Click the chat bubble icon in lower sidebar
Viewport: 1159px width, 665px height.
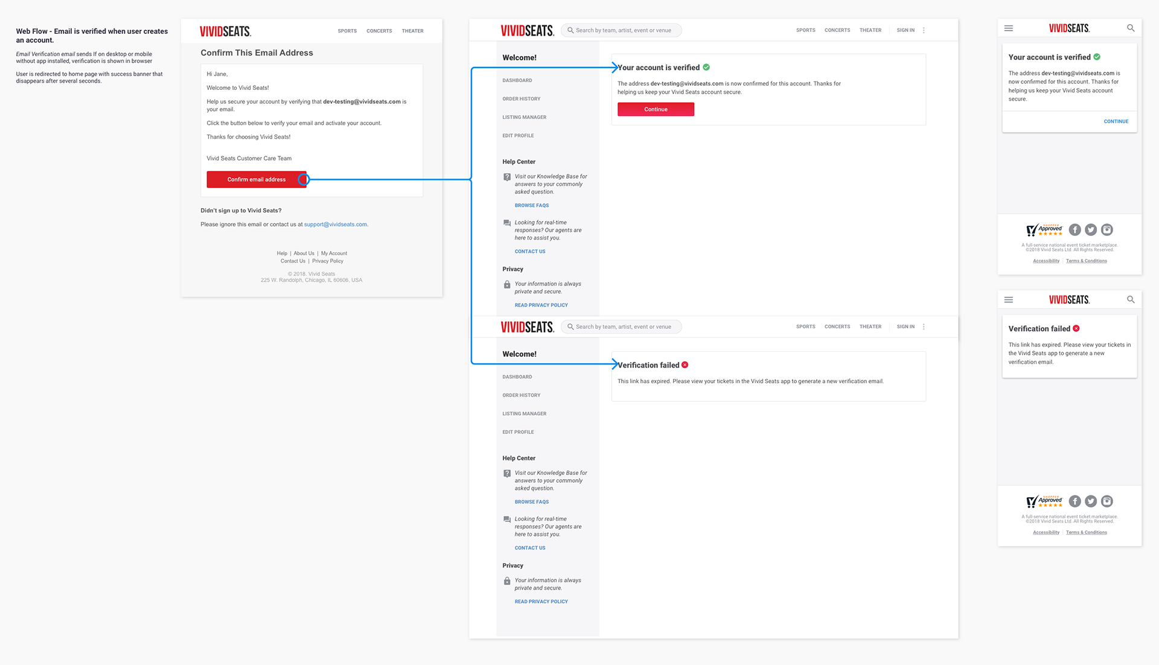pos(507,520)
